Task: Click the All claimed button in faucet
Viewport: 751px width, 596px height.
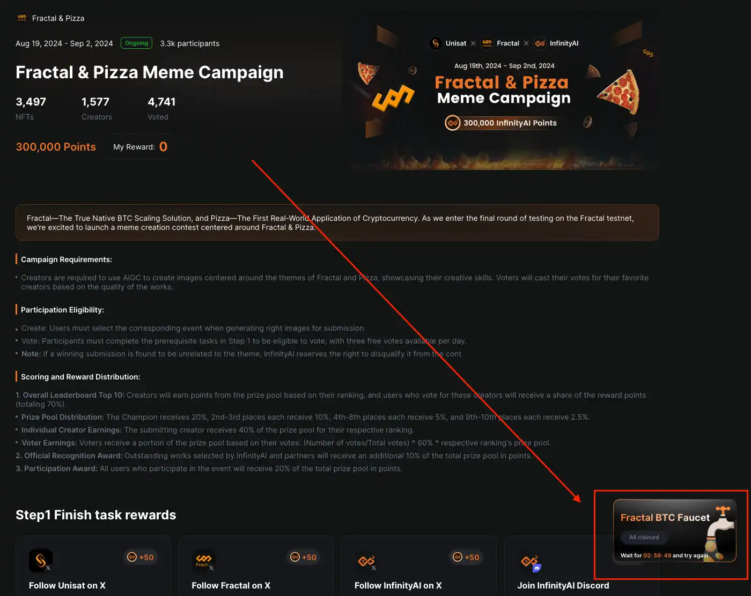Action: coord(644,537)
